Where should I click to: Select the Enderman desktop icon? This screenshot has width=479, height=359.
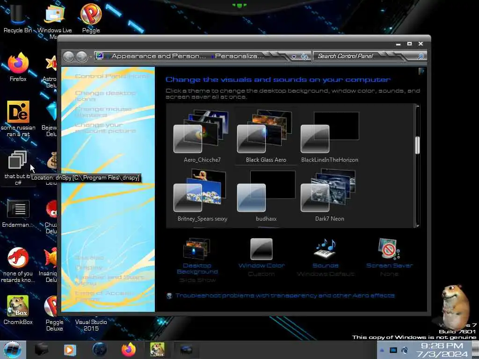pyautogui.click(x=18, y=213)
